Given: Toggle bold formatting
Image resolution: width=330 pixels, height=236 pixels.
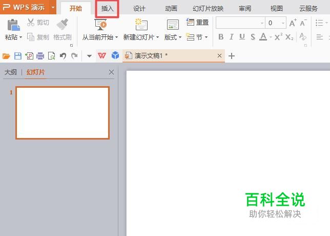Looking at the screenshot, I should (221, 37).
